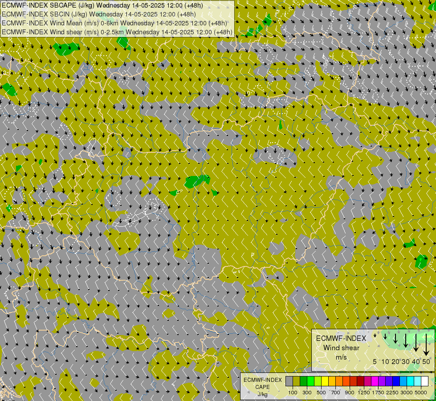Click the pure blue CAPE swatch after 2250

tap(396, 381)
